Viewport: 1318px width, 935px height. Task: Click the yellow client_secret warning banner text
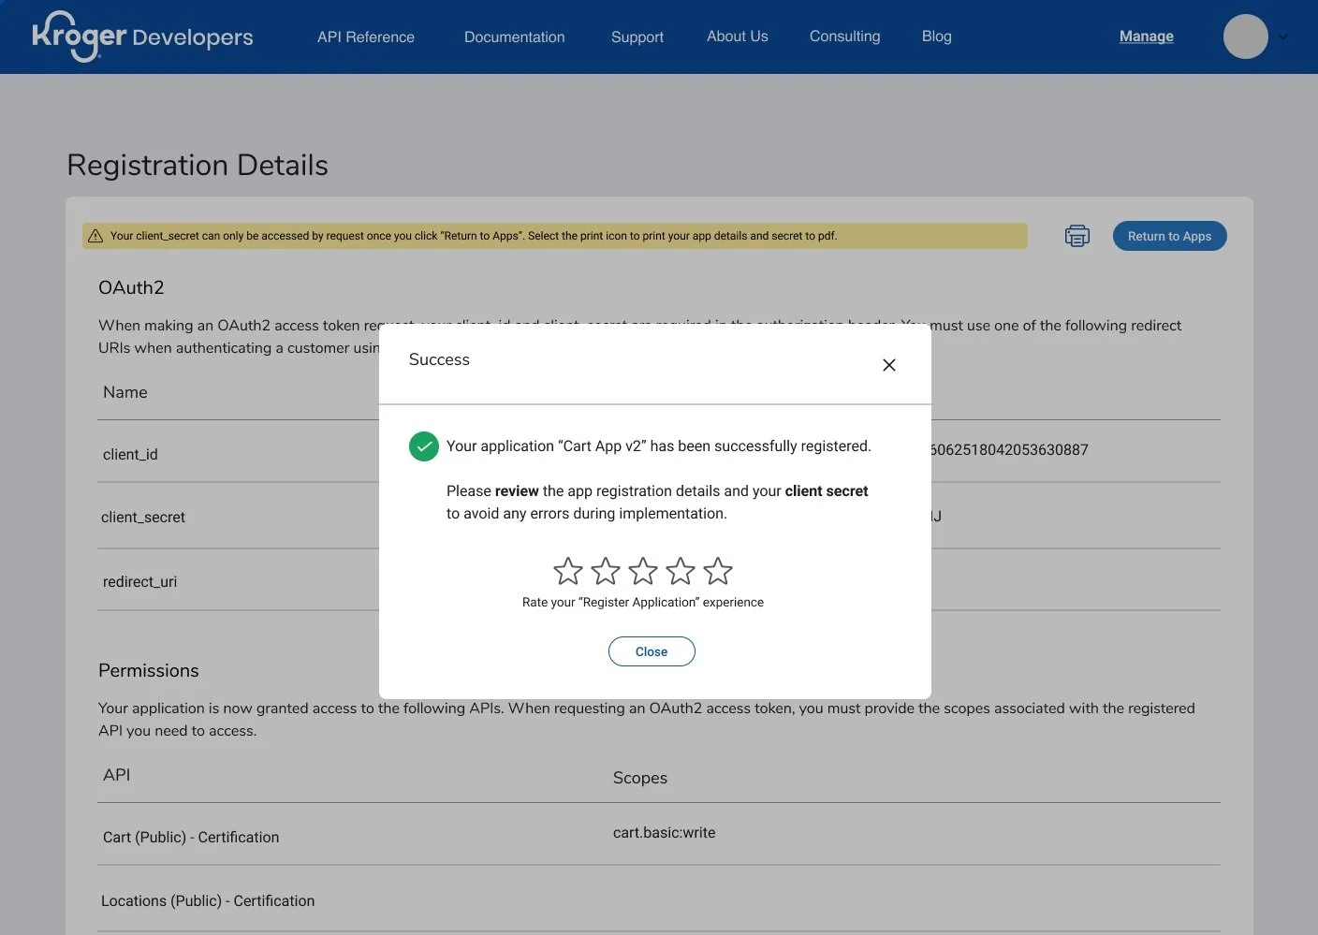tap(474, 236)
